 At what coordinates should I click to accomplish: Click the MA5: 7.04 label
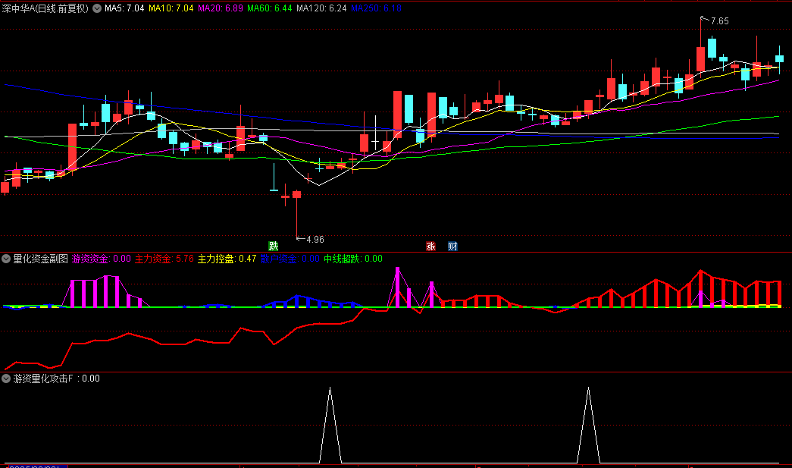pyautogui.click(x=124, y=8)
